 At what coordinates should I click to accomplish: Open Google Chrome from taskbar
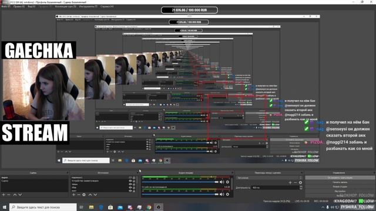[x=149, y=207]
